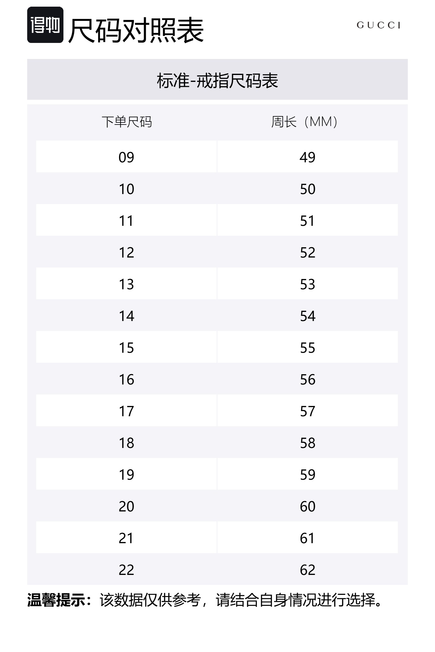The image size is (435, 652).
Task: Click the 52 circumference cell
Action: coord(308,252)
